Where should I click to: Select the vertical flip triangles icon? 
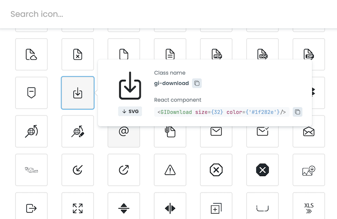(x=124, y=206)
